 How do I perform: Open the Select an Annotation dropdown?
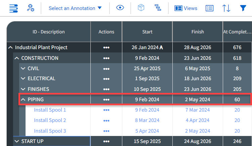(x=75, y=8)
